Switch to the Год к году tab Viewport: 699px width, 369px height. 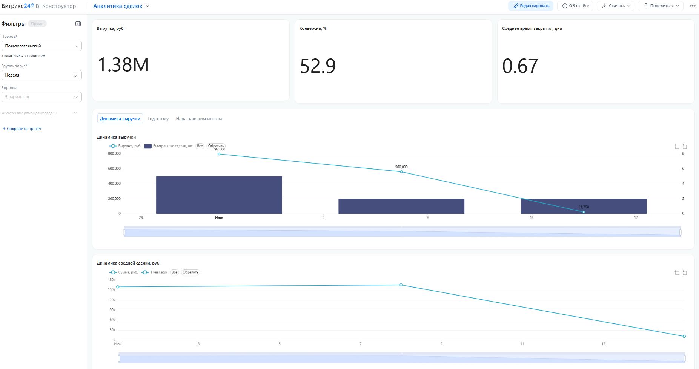pyautogui.click(x=158, y=119)
